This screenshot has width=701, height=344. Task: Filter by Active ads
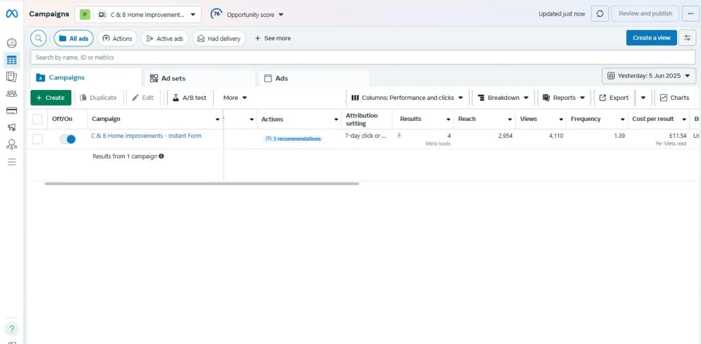point(165,39)
